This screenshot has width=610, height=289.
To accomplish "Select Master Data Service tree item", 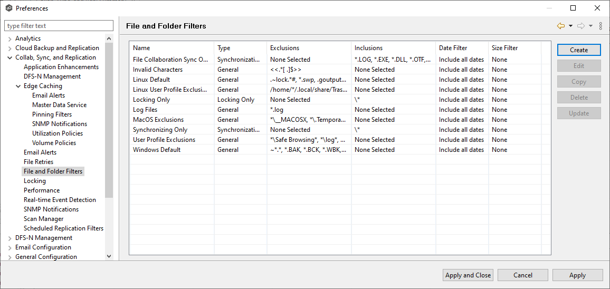I will coord(60,105).
